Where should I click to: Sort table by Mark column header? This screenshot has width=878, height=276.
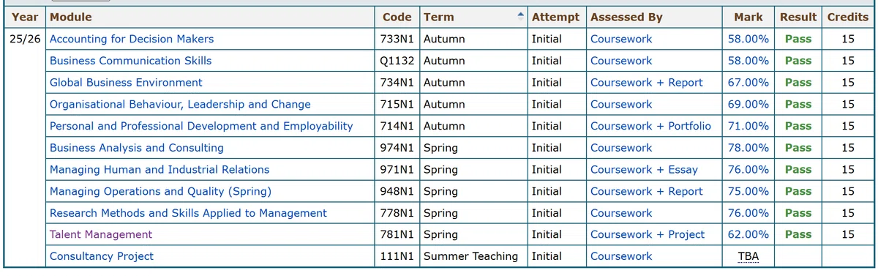[x=748, y=17]
